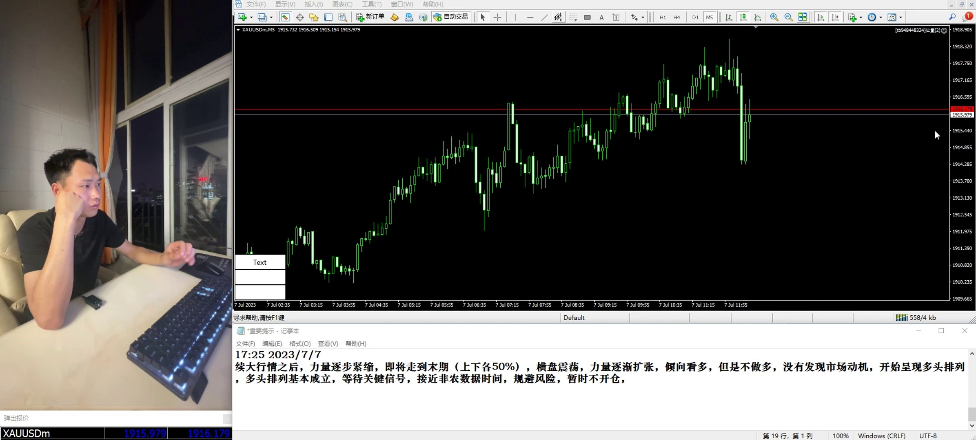976x440 pixels.
Task: Open the 图表(C) menu
Action: click(342, 4)
